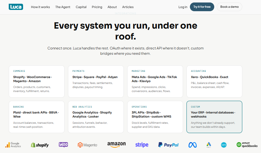Click the Google Analytics logo
Screen dimensions: 261x153
(13, 145)
